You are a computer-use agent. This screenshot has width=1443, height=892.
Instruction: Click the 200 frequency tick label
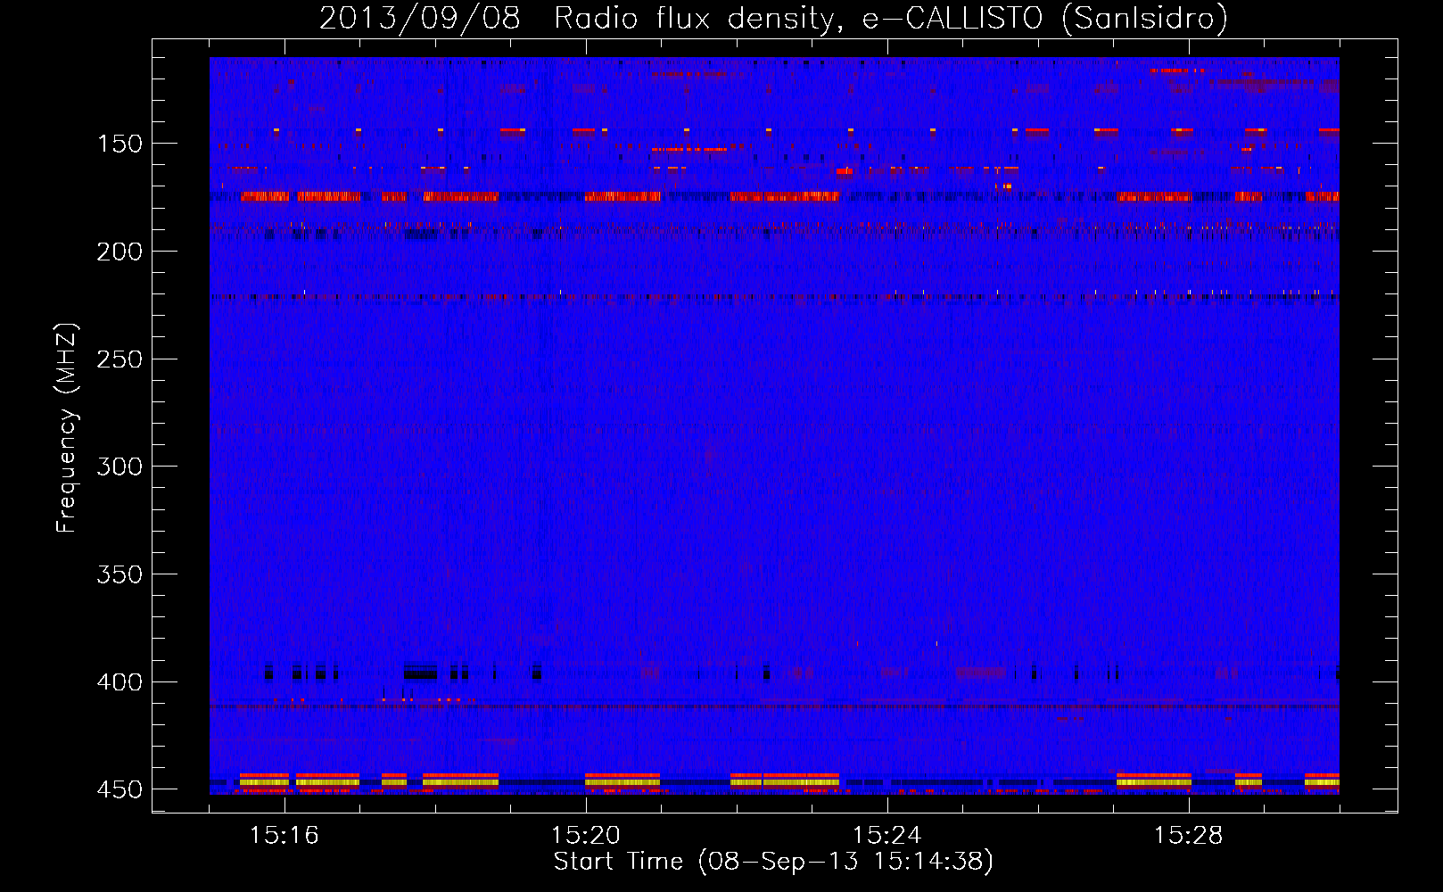pos(119,252)
